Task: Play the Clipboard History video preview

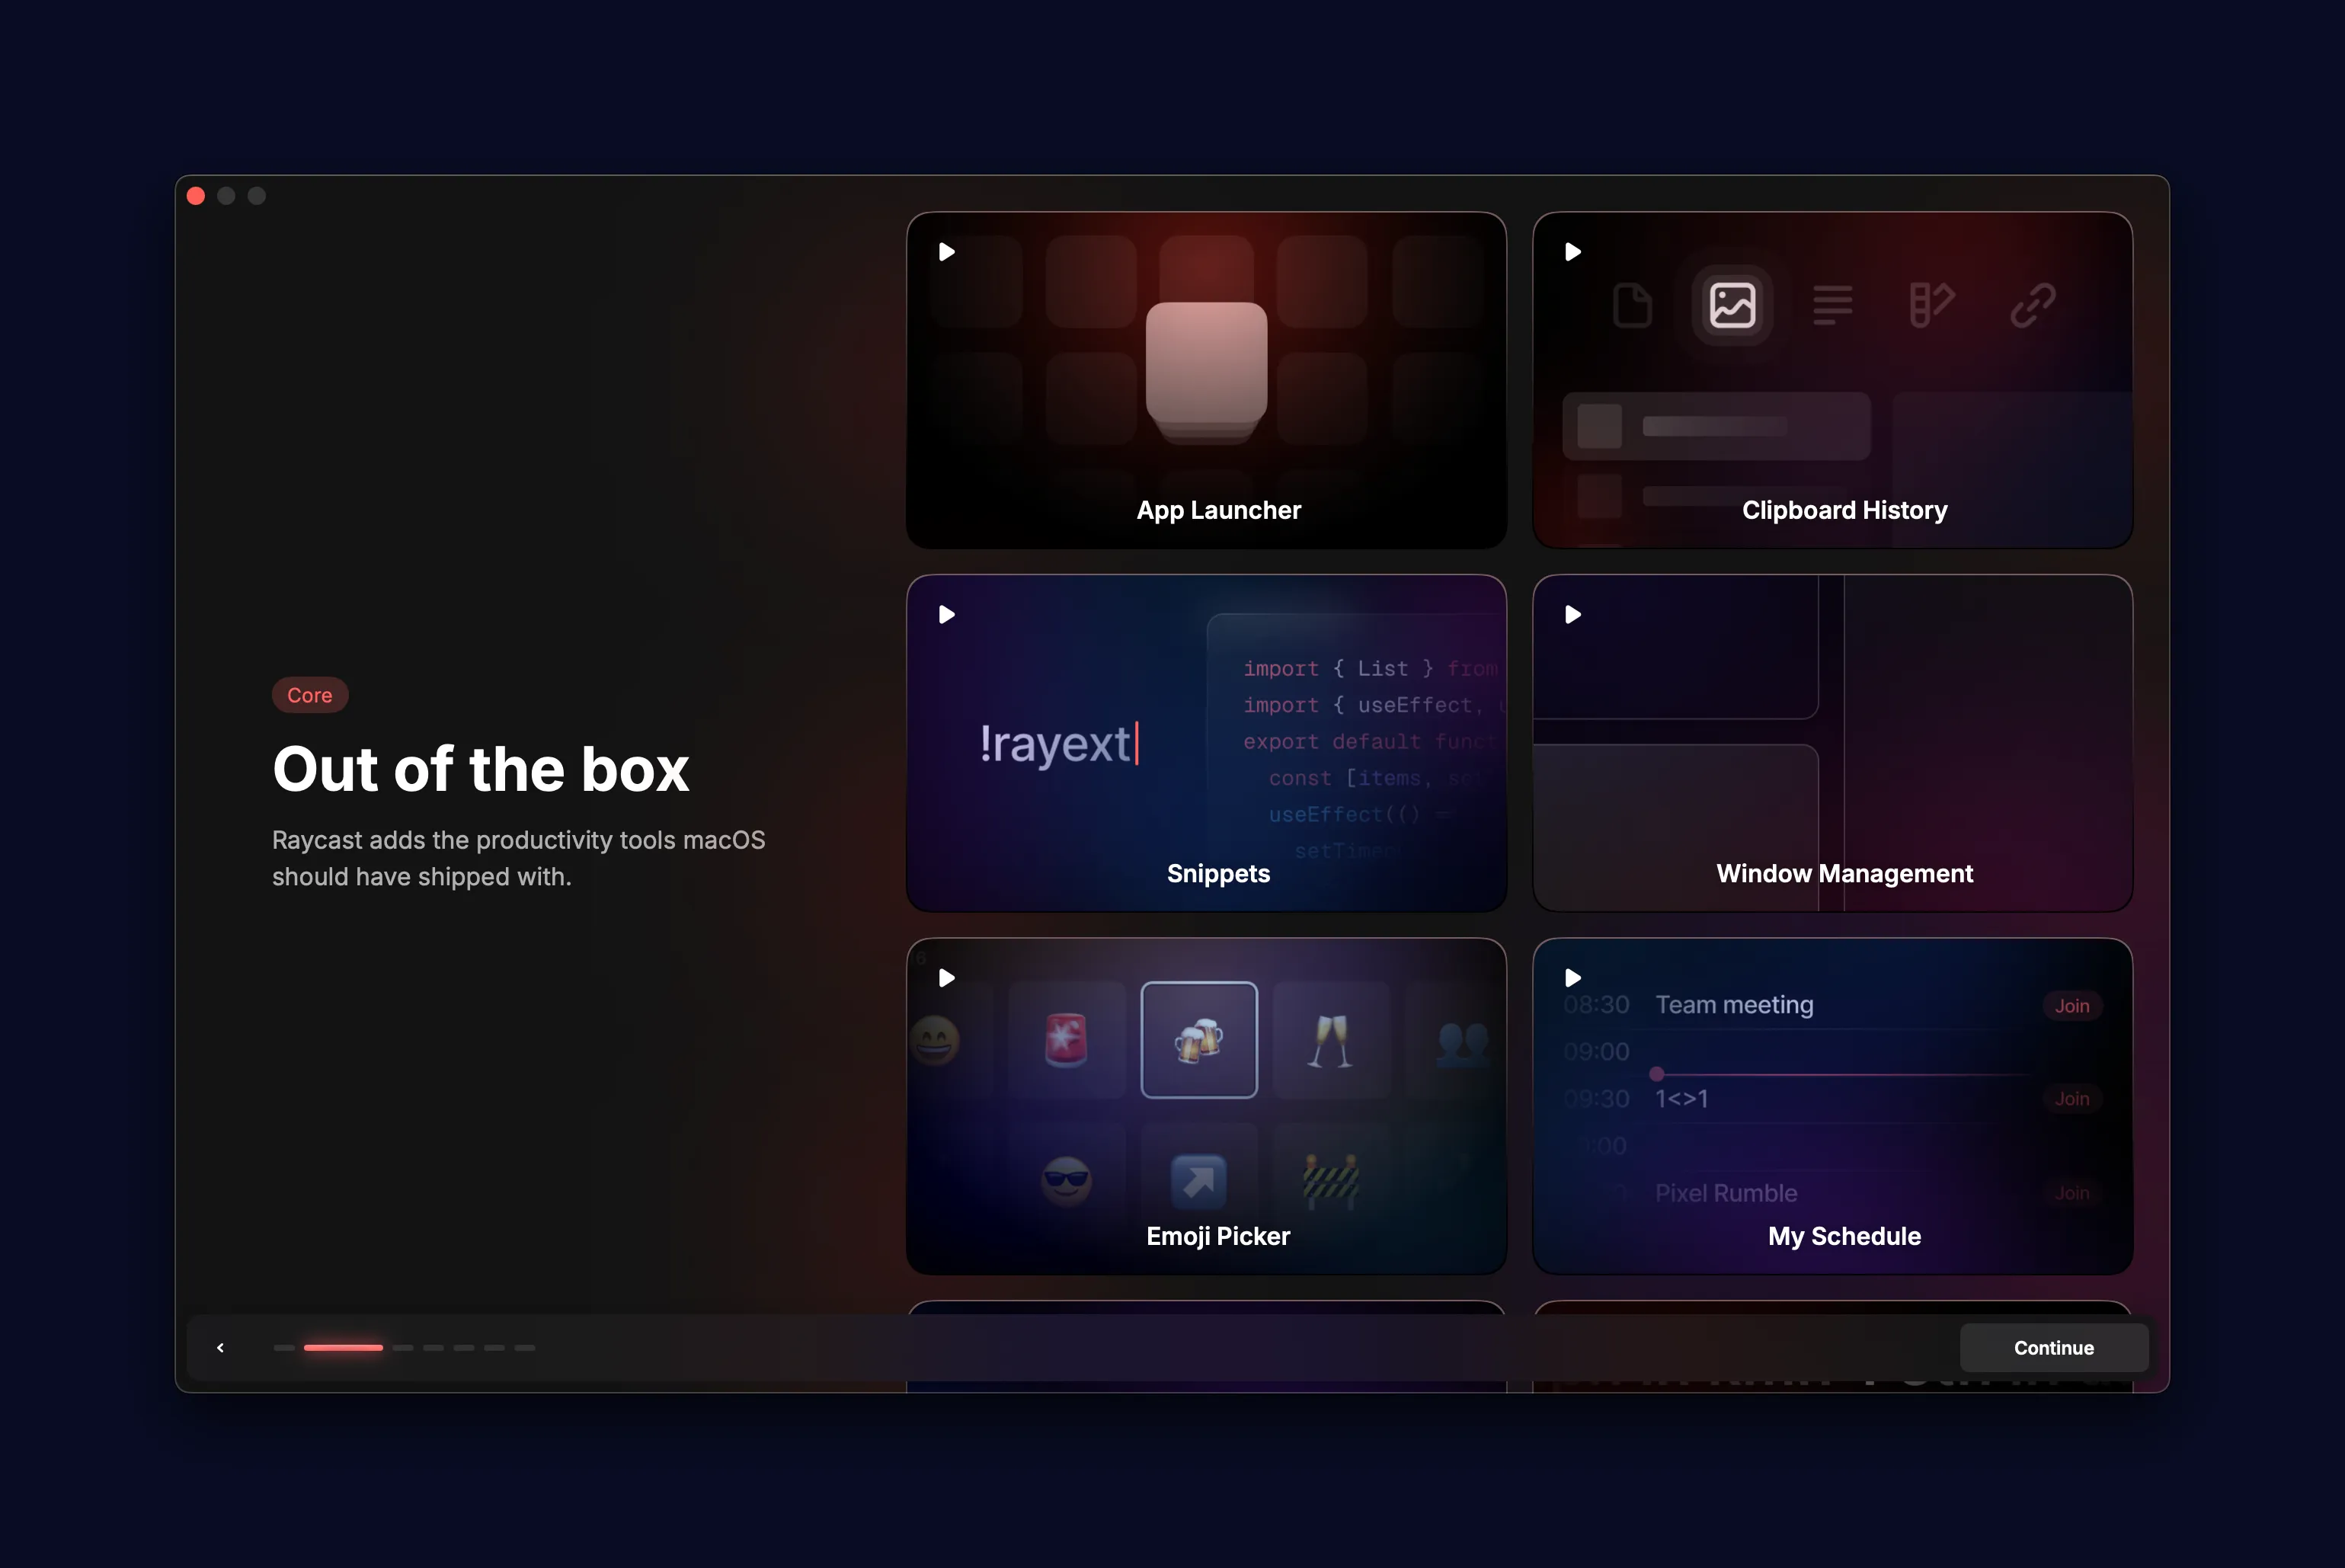Action: point(1572,252)
